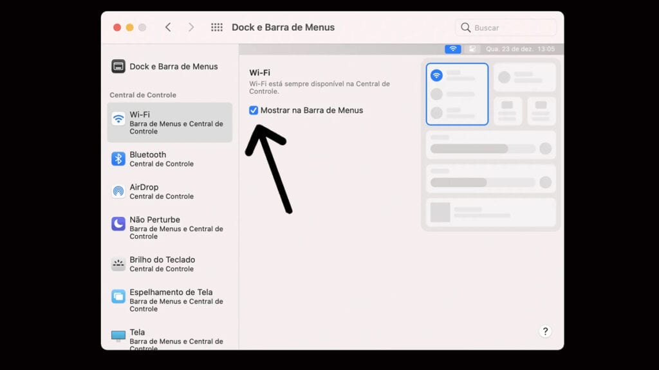Click the Wi-Fi icon in the sidebar
This screenshot has height=370, width=659.
[118, 119]
